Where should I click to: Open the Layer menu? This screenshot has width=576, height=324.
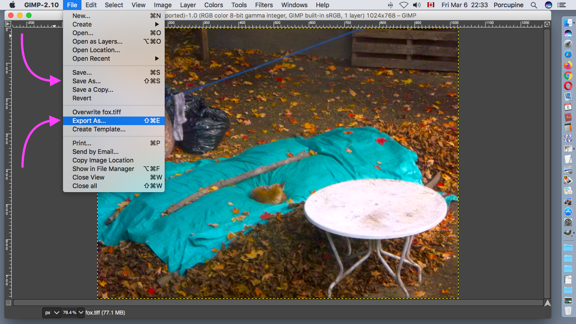[188, 5]
